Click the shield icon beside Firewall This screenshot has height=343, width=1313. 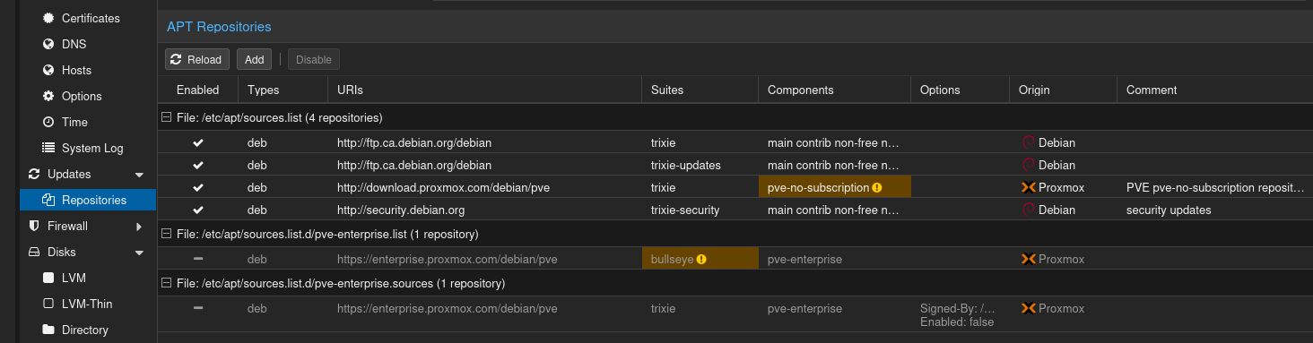point(34,226)
